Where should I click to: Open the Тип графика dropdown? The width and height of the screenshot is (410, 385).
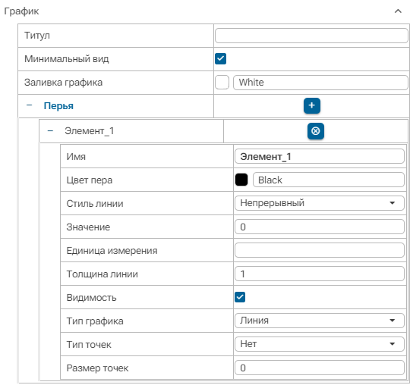click(x=319, y=321)
